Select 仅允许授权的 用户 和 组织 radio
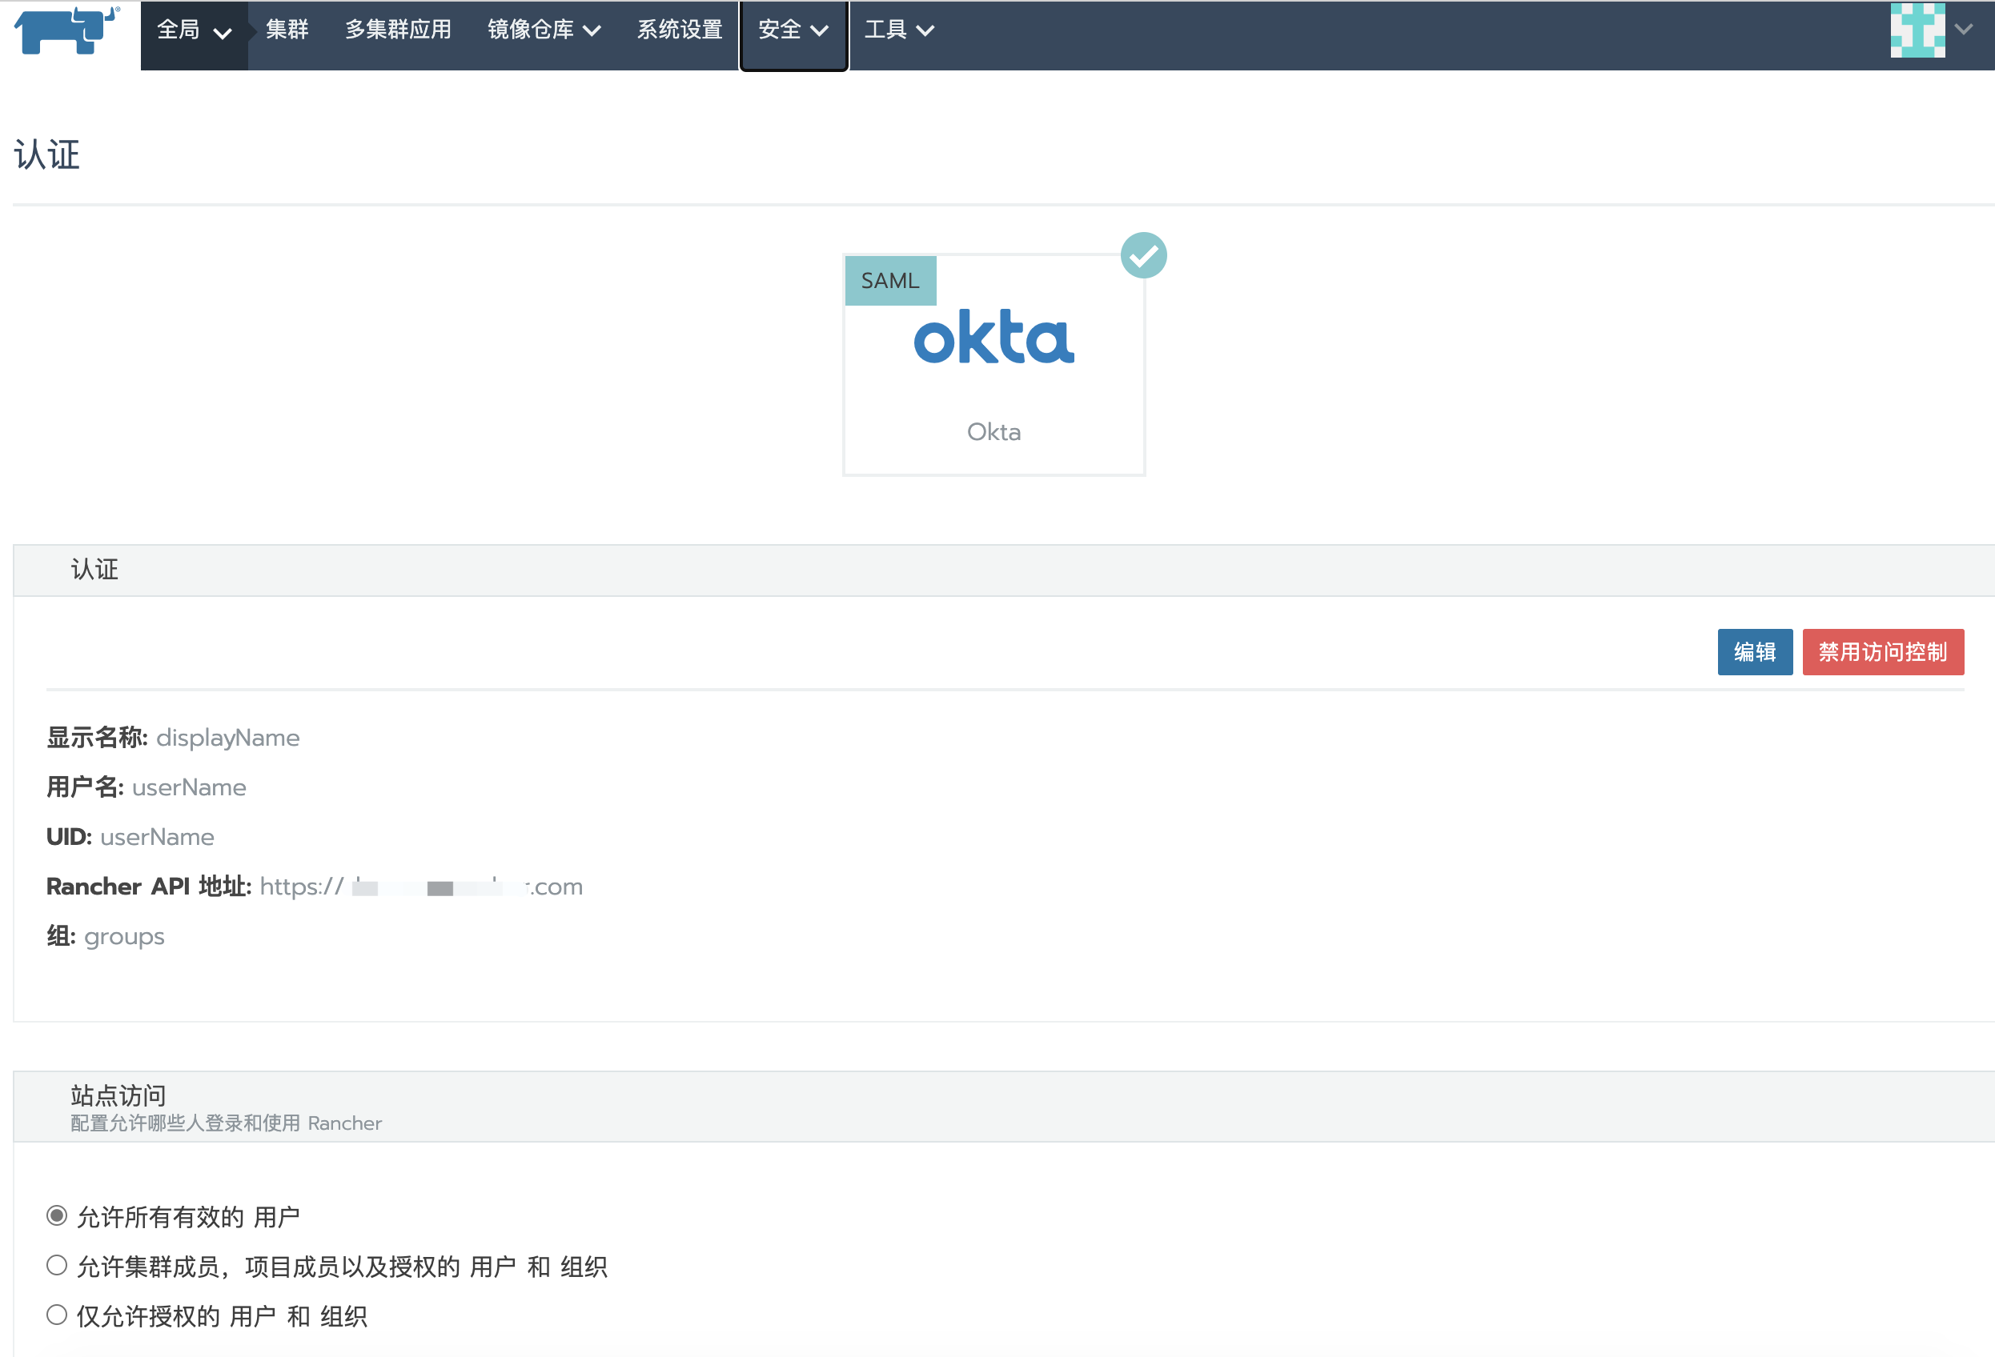 pos(57,1315)
